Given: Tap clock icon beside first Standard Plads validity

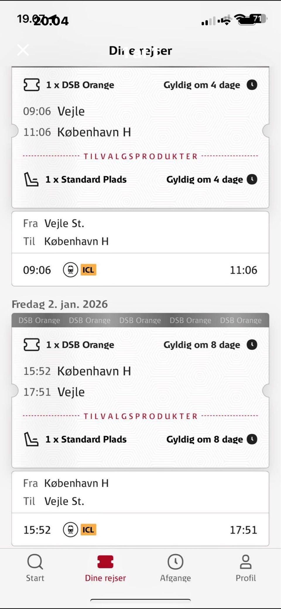Looking at the screenshot, I should [x=252, y=179].
